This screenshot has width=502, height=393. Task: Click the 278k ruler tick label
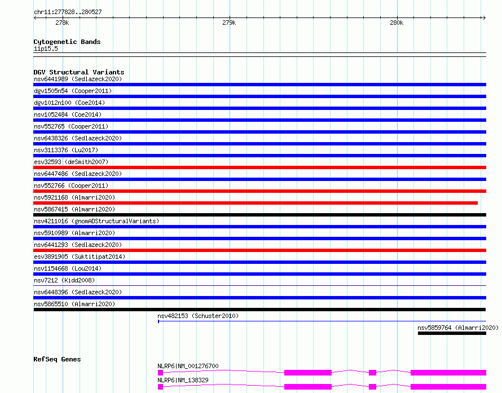click(62, 23)
